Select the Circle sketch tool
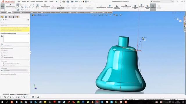This screenshot has width=186, height=104. point(22,7)
